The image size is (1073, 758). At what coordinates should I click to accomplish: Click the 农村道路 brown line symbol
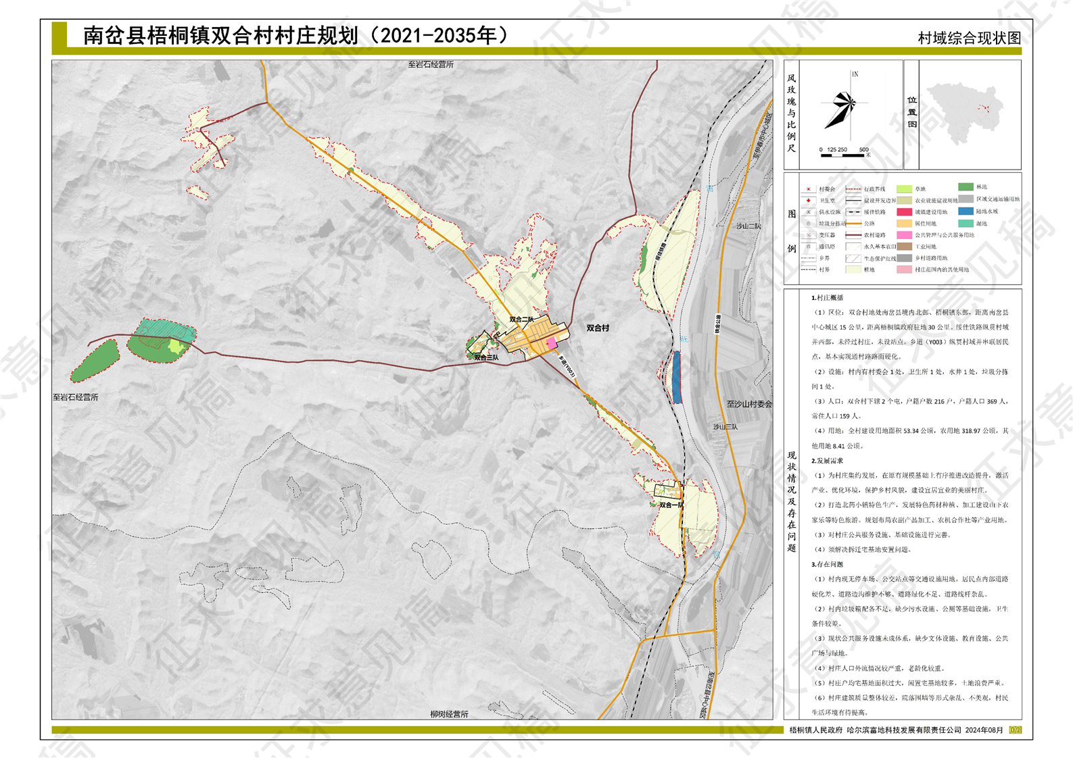tap(853, 235)
